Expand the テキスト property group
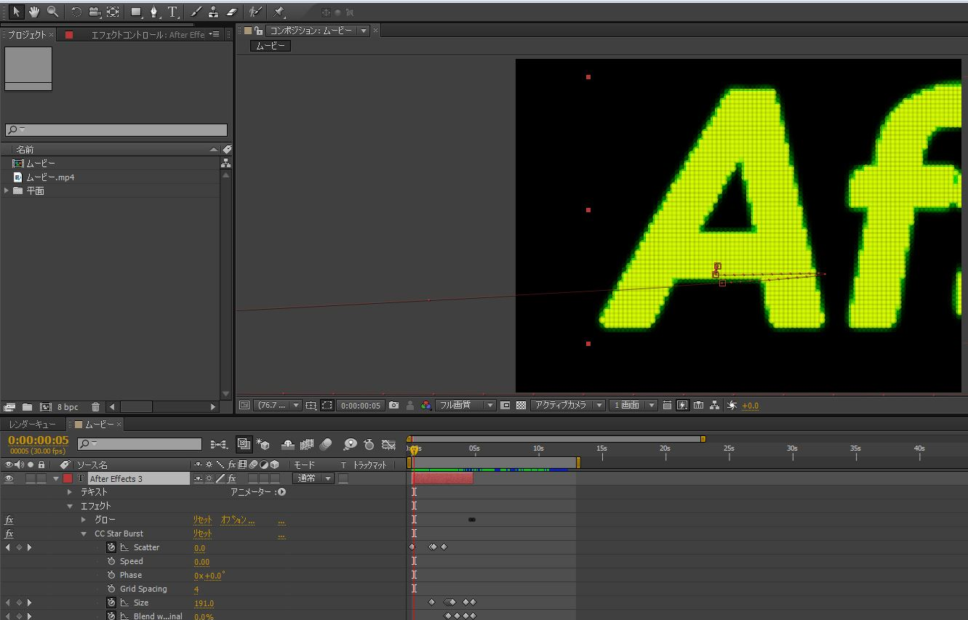Viewport: 968px width, 620px height. click(70, 492)
